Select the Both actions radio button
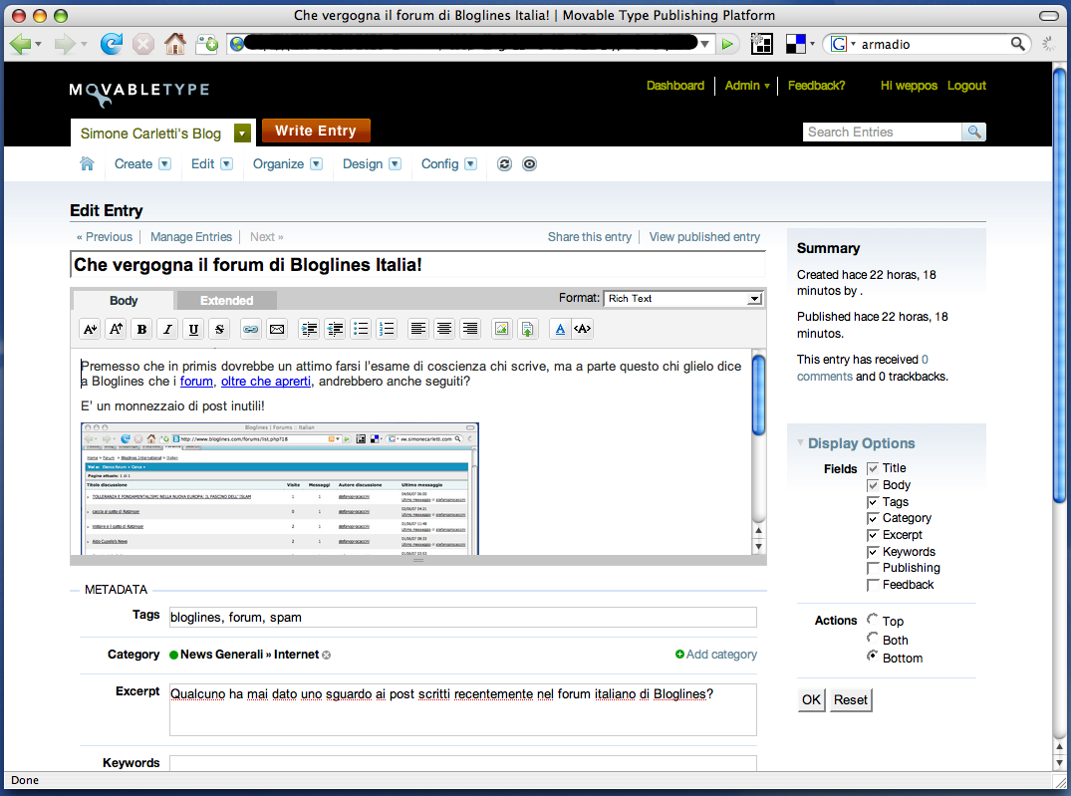The height and width of the screenshot is (796, 1071). click(x=872, y=638)
